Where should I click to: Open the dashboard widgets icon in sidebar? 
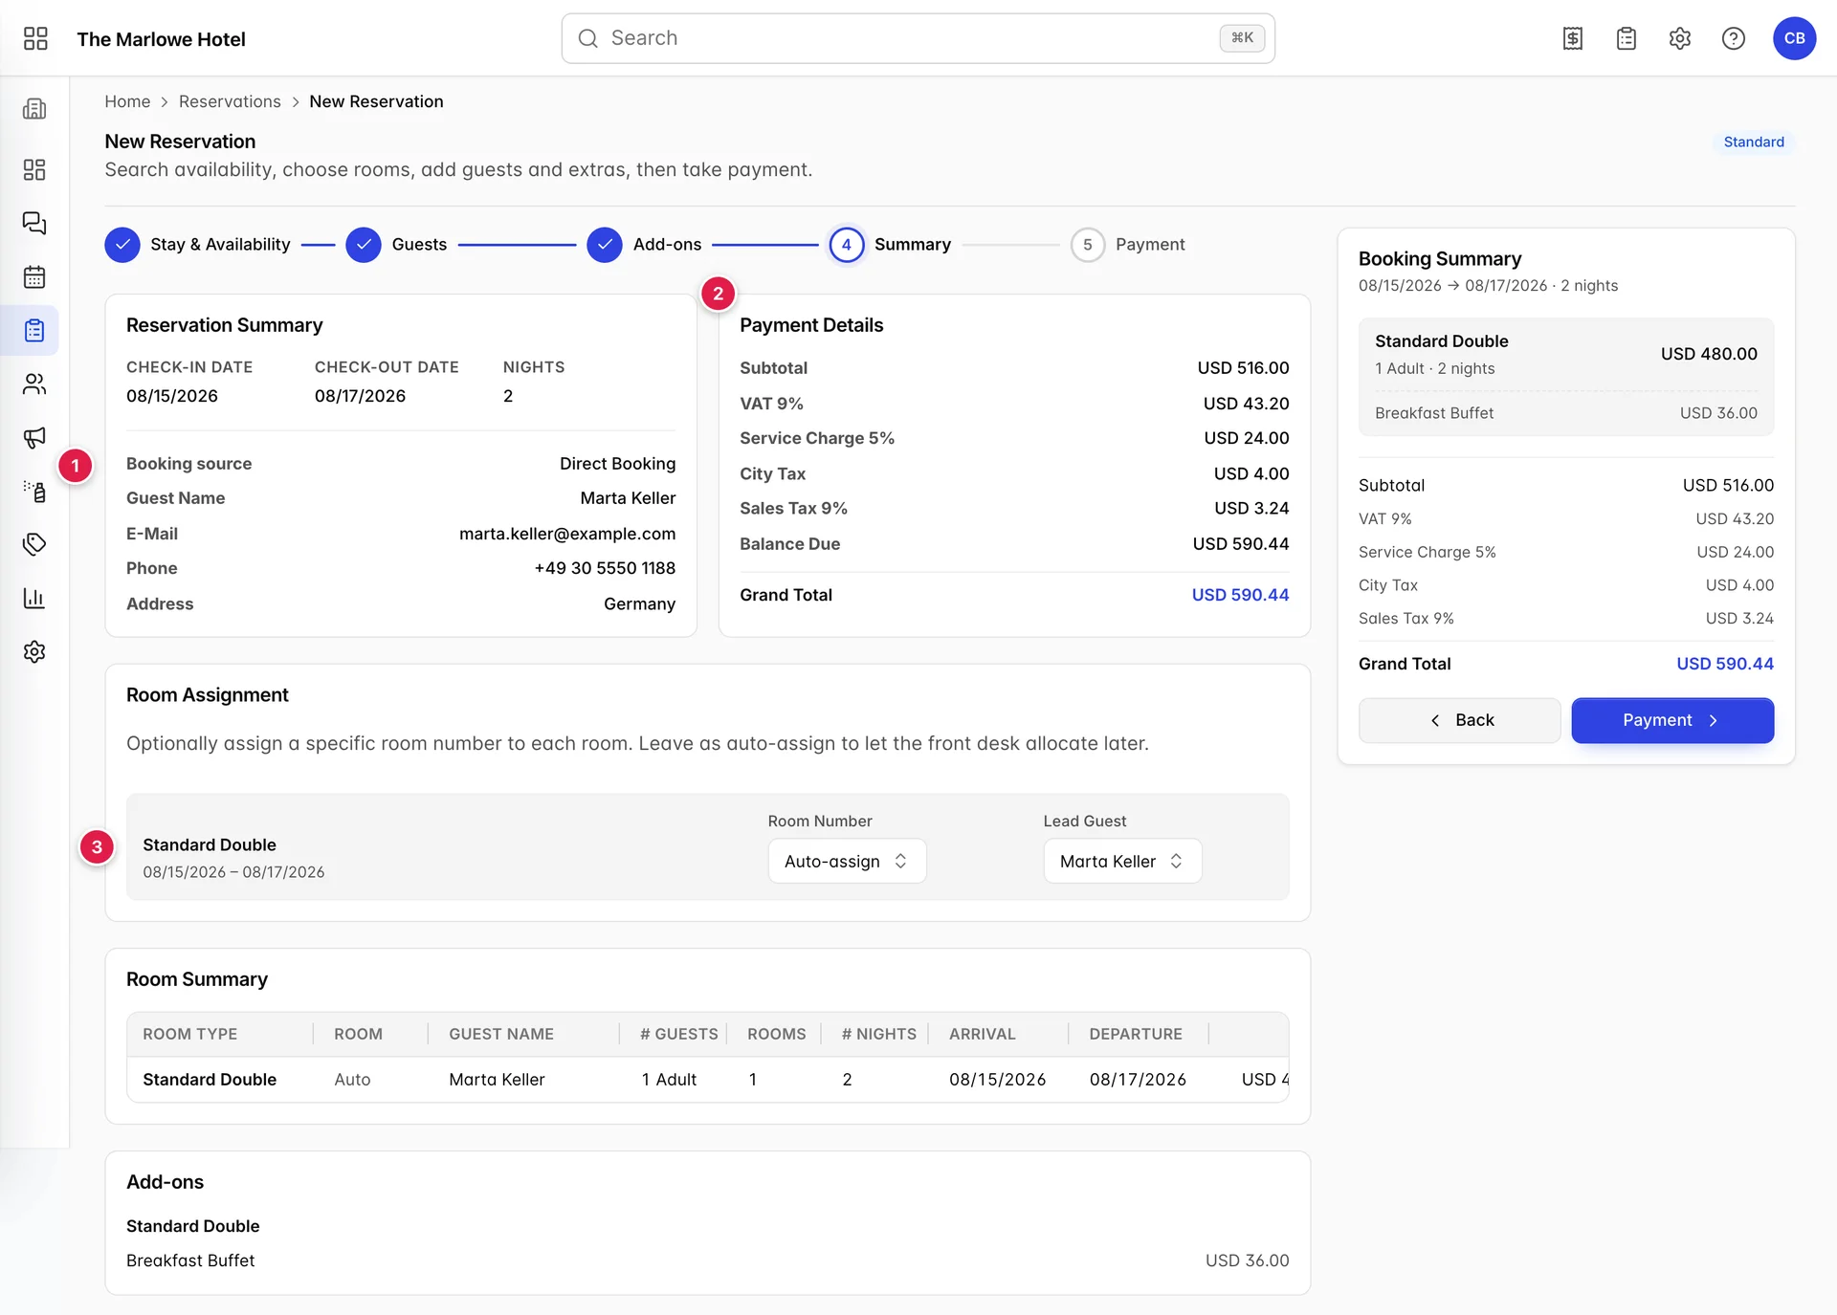[x=34, y=169]
